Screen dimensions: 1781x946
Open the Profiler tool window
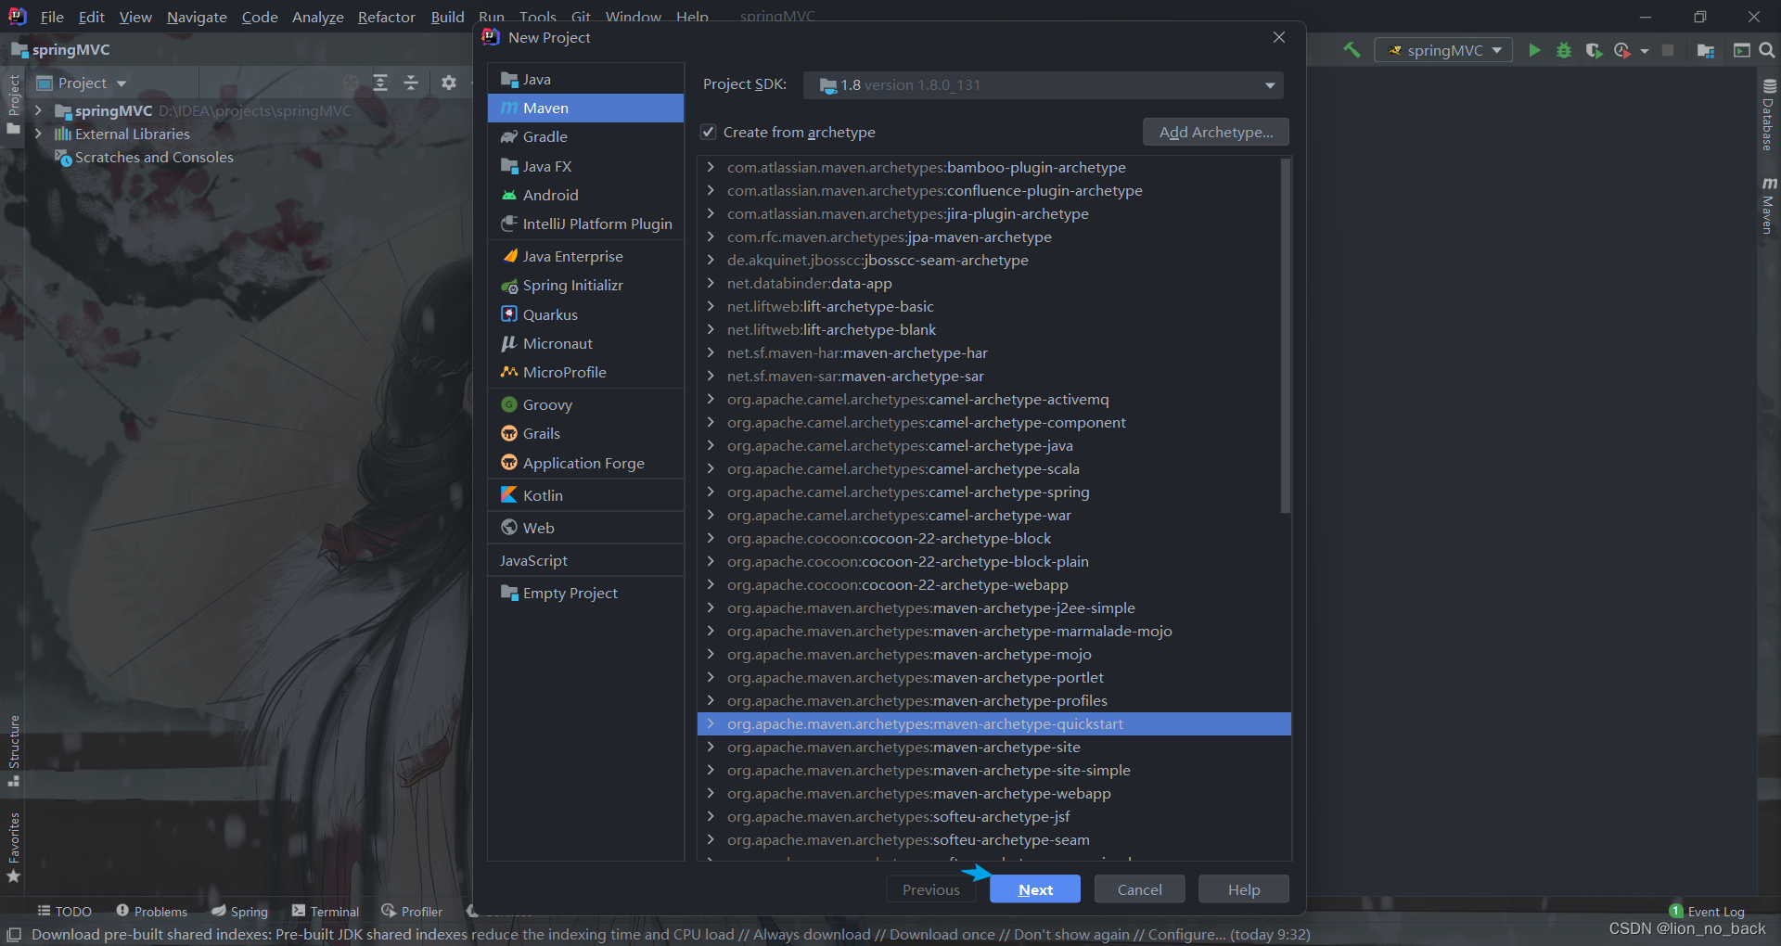413,912
